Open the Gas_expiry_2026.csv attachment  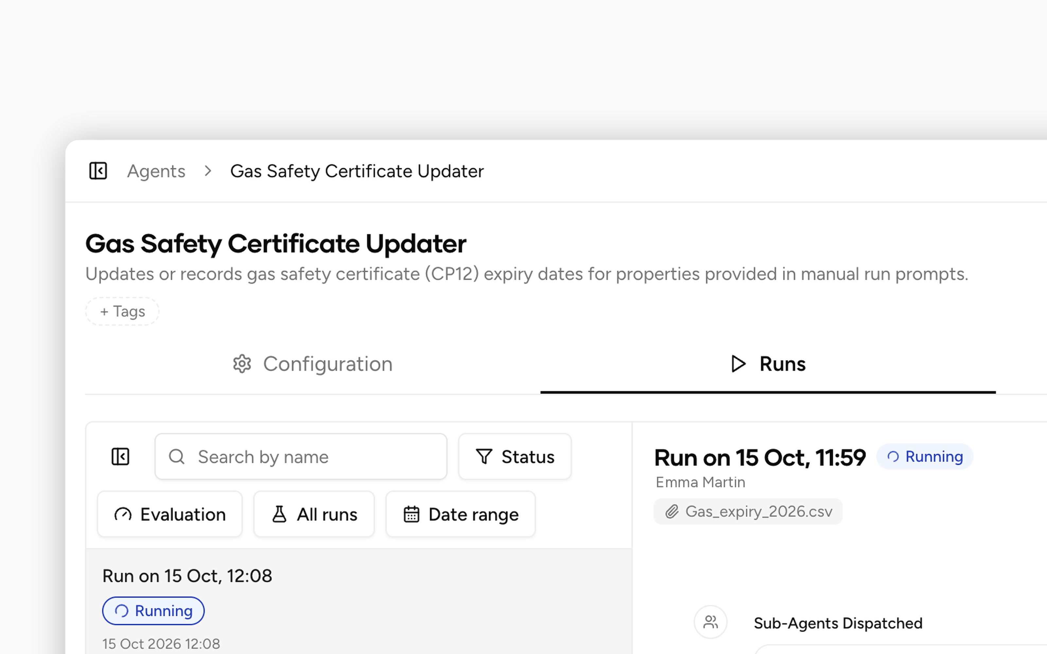click(748, 512)
